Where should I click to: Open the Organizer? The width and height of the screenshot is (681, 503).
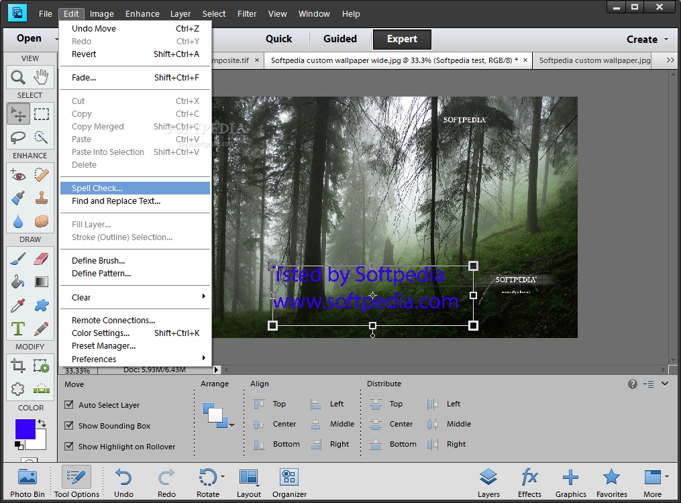click(289, 483)
